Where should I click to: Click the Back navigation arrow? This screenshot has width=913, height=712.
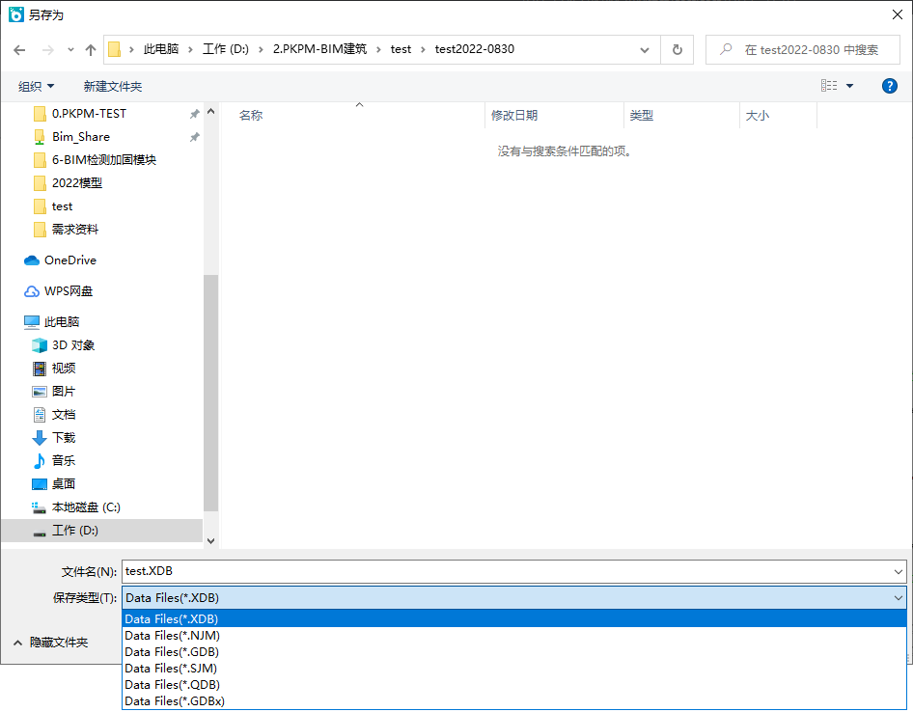(19, 50)
